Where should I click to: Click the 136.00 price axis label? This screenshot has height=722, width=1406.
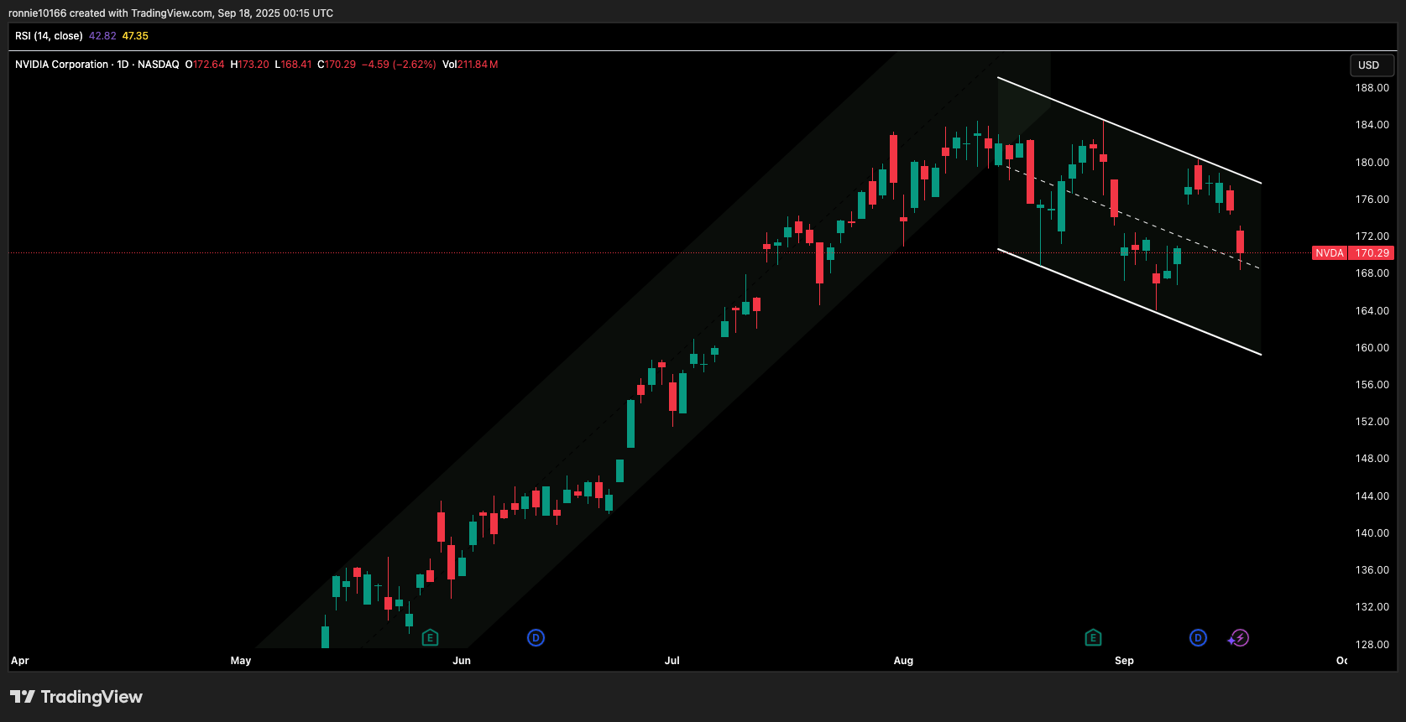(1372, 570)
